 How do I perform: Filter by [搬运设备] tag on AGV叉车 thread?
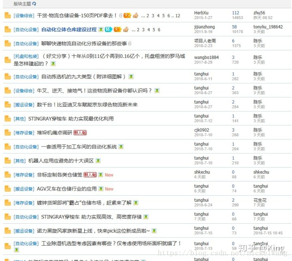[x=24, y=189]
